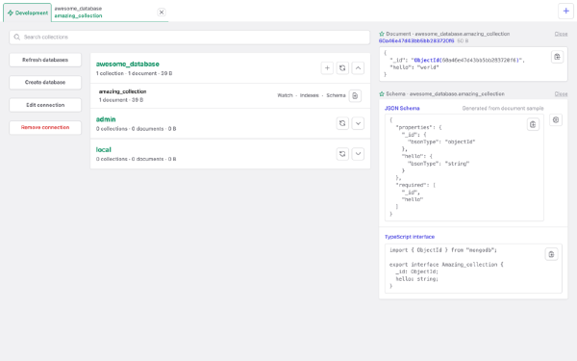
Task: Click the red Remove connection button
Action: pyautogui.click(x=45, y=127)
